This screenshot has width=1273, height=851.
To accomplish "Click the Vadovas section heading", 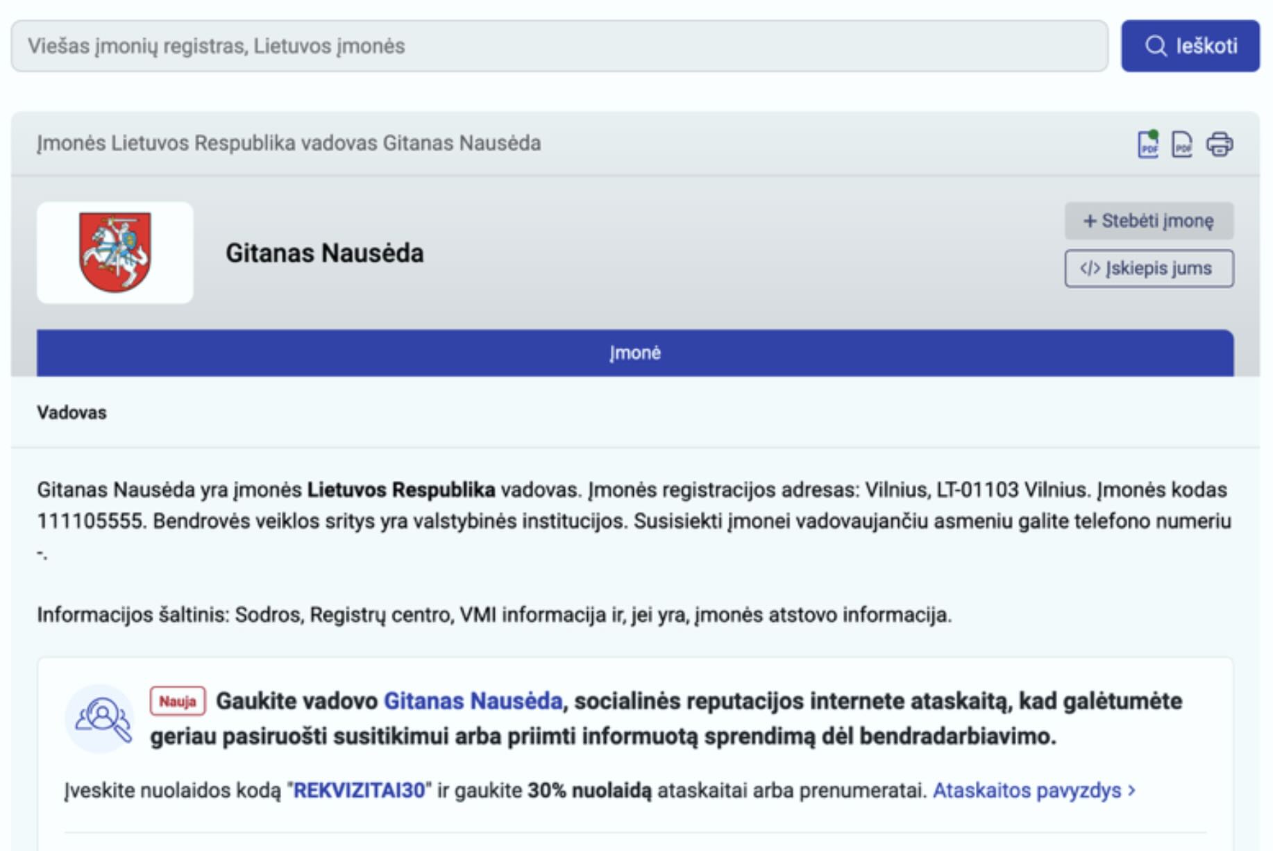I will 71,413.
